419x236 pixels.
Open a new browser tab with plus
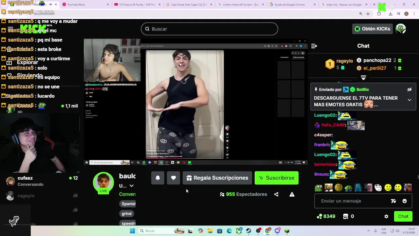[x=374, y=5]
